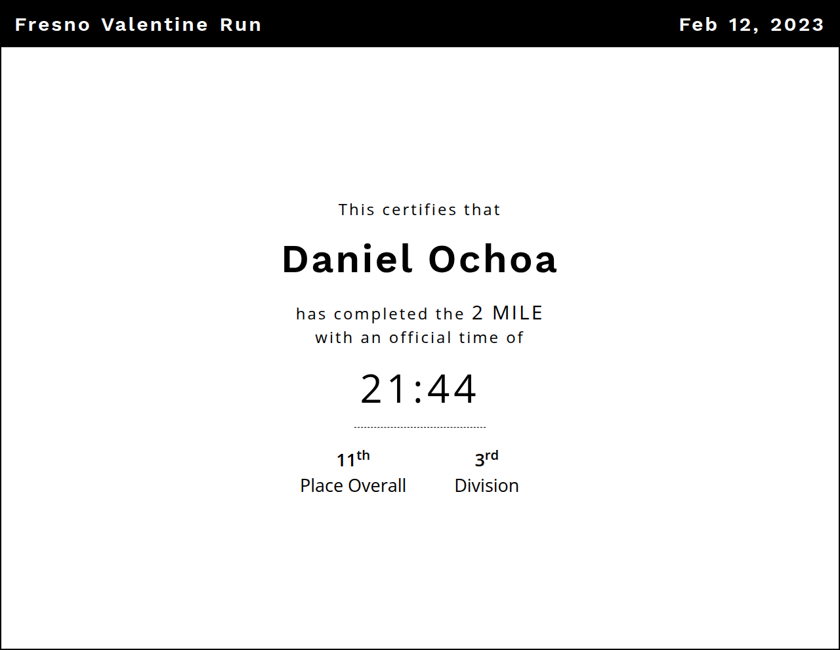The height and width of the screenshot is (650, 840).
Task: Click the word Fresno in the header
Action: 52,25
